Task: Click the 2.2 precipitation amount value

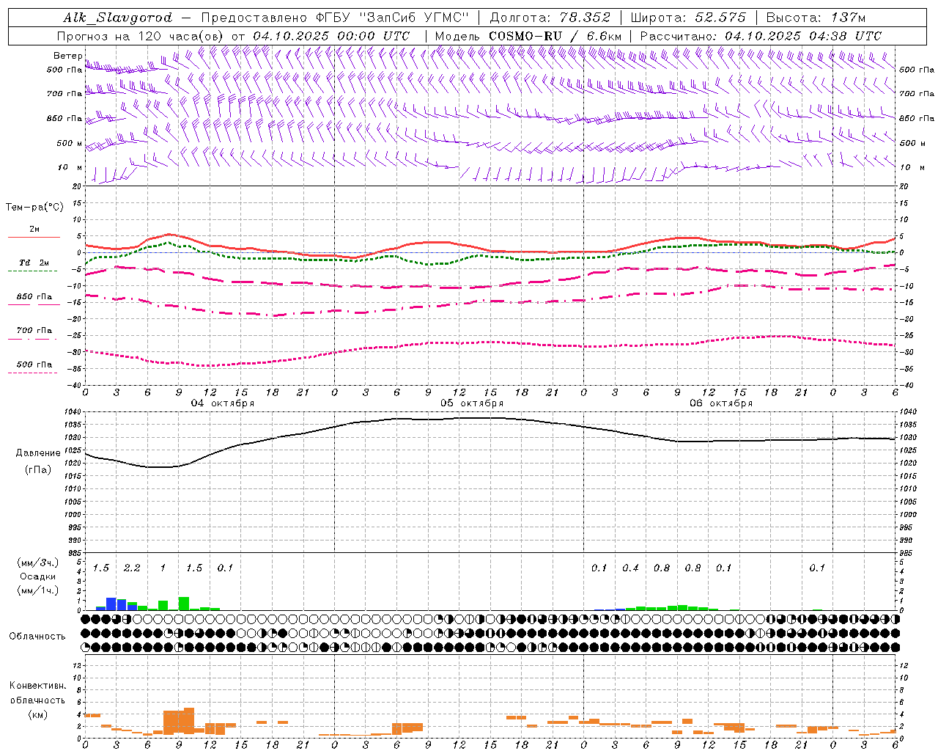Action: [132, 568]
